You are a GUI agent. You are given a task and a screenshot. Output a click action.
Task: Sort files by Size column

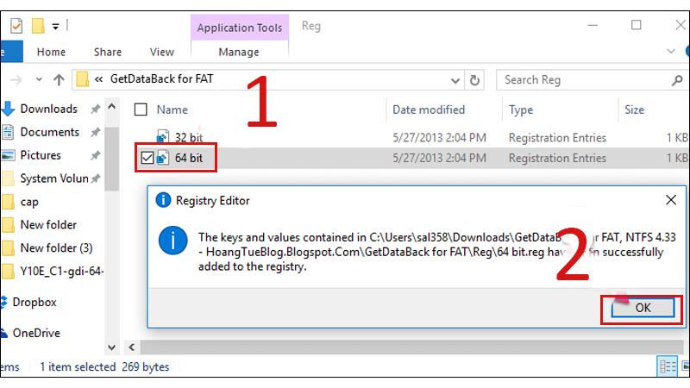[x=634, y=110]
